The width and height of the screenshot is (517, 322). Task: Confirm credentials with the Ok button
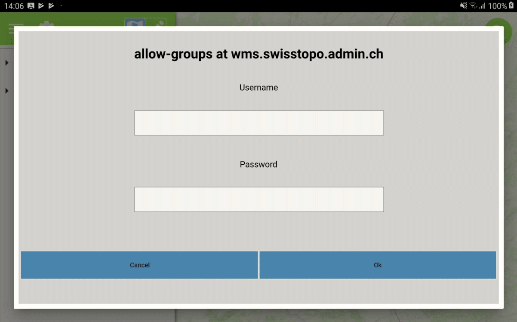(378, 265)
